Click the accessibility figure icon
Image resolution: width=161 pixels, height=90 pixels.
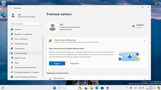click(x=12, y=67)
